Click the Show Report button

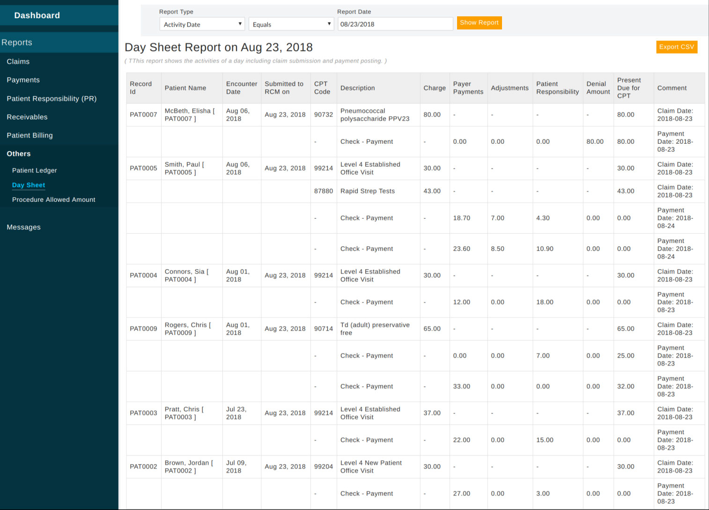tap(479, 22)
